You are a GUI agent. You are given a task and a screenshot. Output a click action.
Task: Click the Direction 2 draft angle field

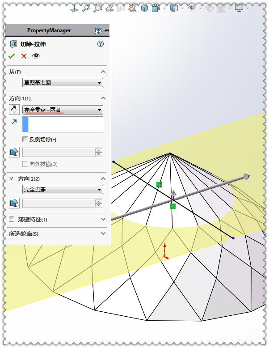coord(59,203)
